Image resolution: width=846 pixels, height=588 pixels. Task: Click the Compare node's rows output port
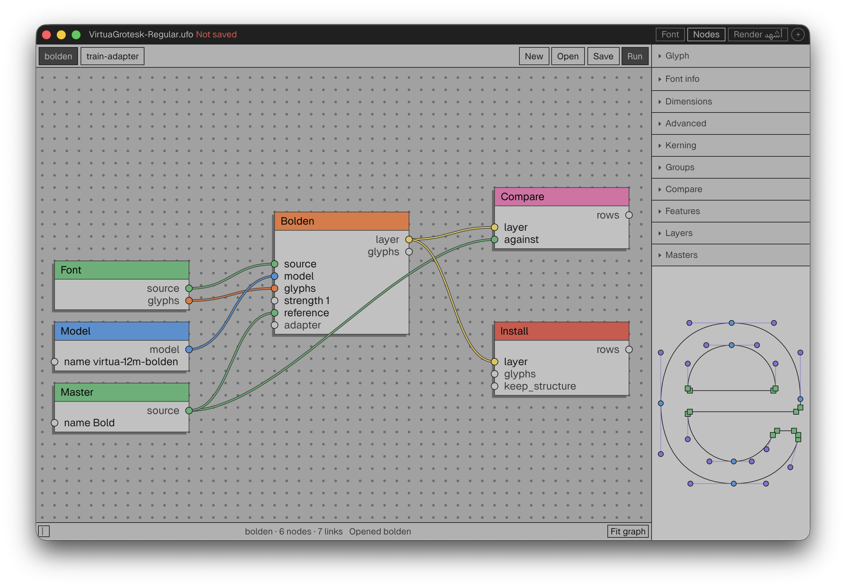(x=629, y=215)
